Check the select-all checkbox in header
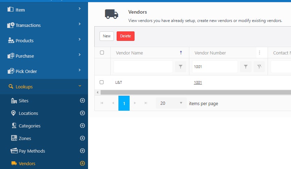This screenshot has height=169, width=291. (102, 53)
